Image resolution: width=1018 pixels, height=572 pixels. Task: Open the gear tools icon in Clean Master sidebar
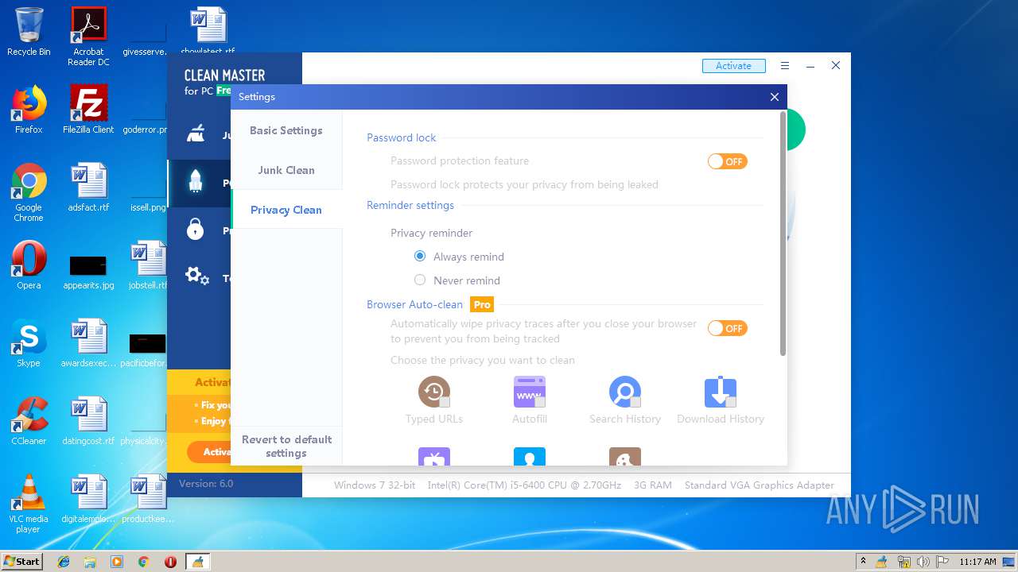pos(196,276)
